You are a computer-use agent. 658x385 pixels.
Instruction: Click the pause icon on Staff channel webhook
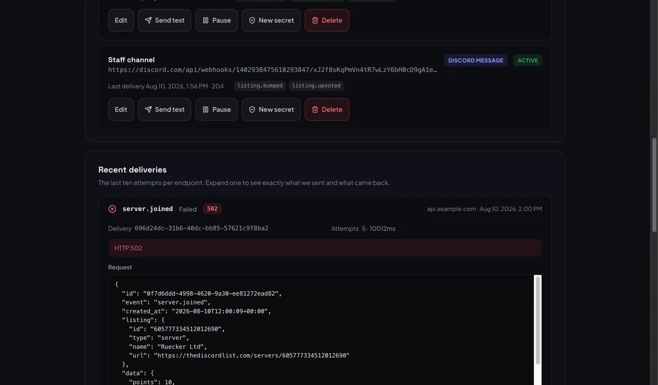click(206, 109)
